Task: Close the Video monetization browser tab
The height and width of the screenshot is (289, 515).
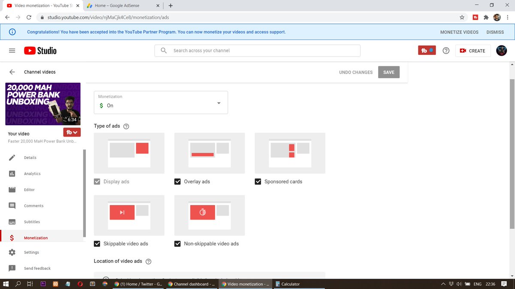Action: pos(78,6)
